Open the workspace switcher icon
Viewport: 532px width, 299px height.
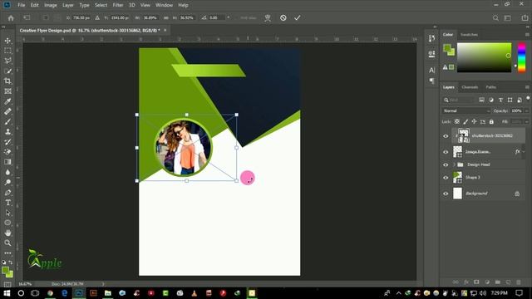pyautogui.click(x=508, y=18)
